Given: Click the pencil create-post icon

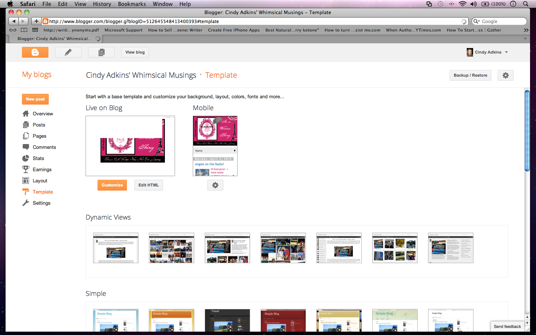Looking at the screenshot, I should [x=68, y=52].
